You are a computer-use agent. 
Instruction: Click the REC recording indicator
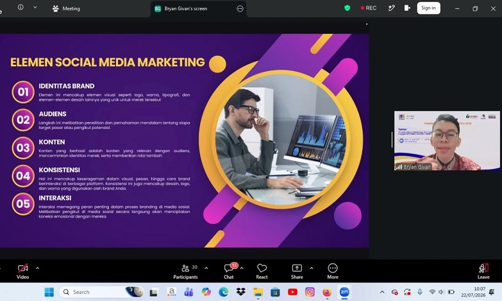[369, 8]
